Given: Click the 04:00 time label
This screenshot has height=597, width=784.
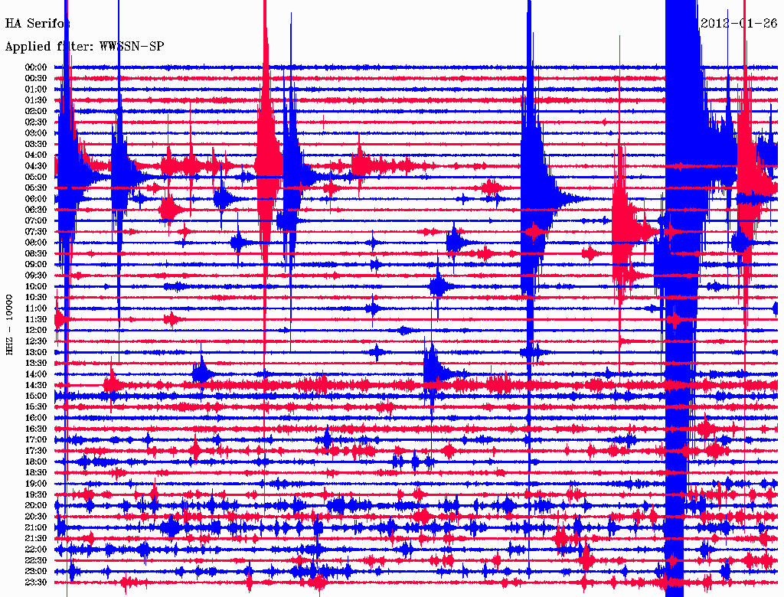Looking at the screenshot, I should [36, 155].
